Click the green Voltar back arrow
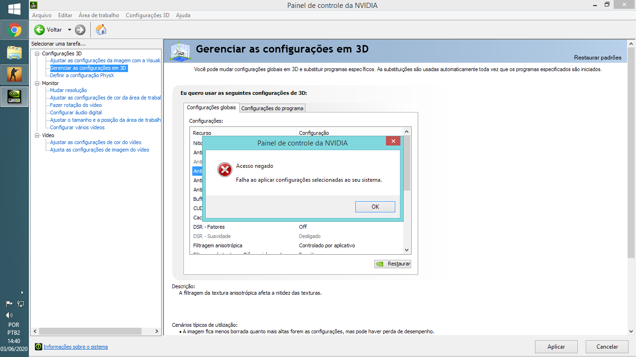The height and width of the screenshot is (357, 636). pos(40,30)
